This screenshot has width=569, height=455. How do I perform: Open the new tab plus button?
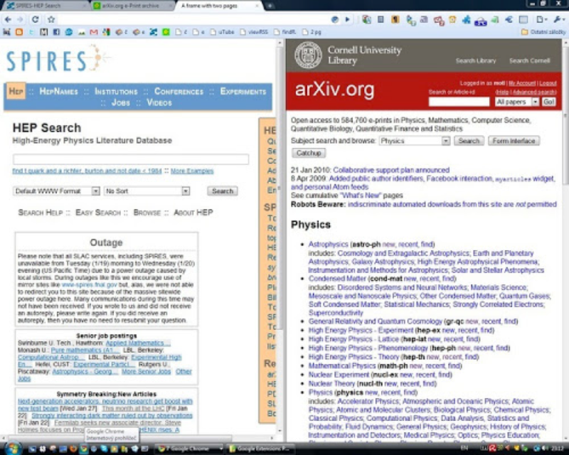(x=270, y=6)
